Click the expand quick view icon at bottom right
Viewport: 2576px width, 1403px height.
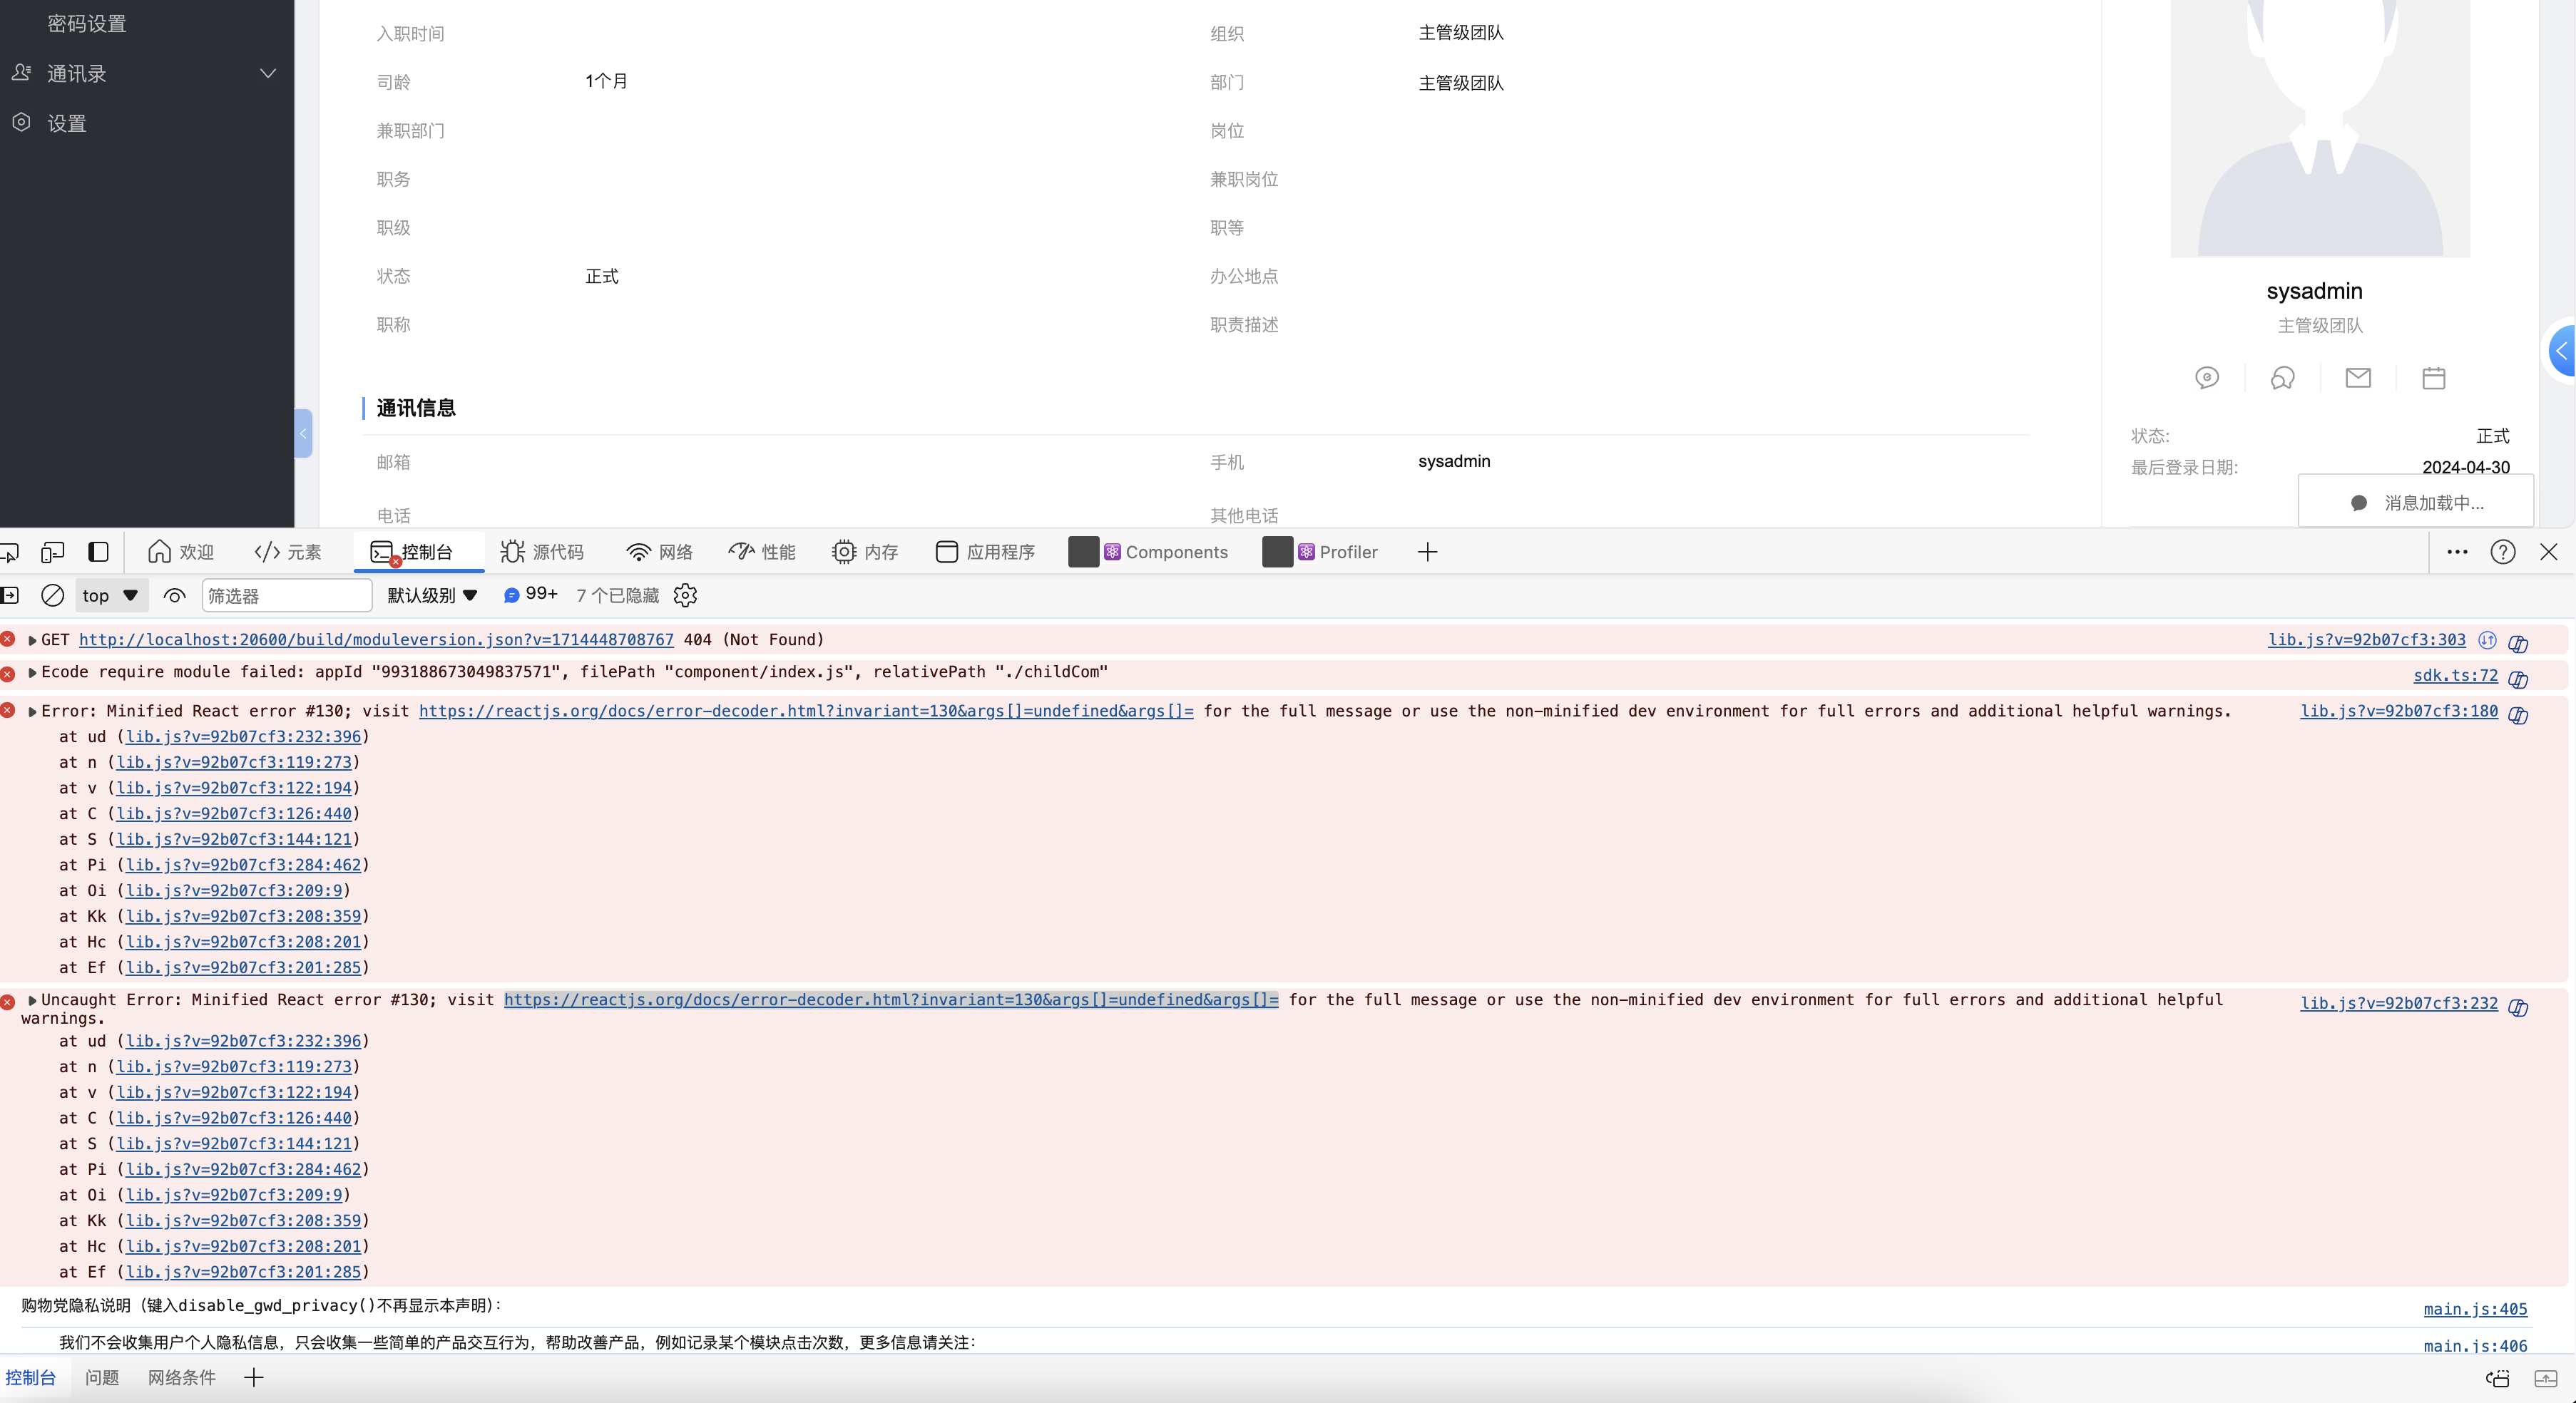click(x=2546, y=1379)
